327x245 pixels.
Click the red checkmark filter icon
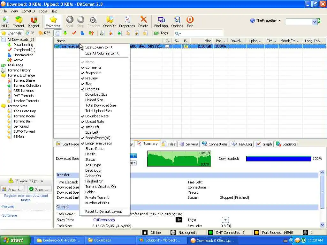coord(74,33)
